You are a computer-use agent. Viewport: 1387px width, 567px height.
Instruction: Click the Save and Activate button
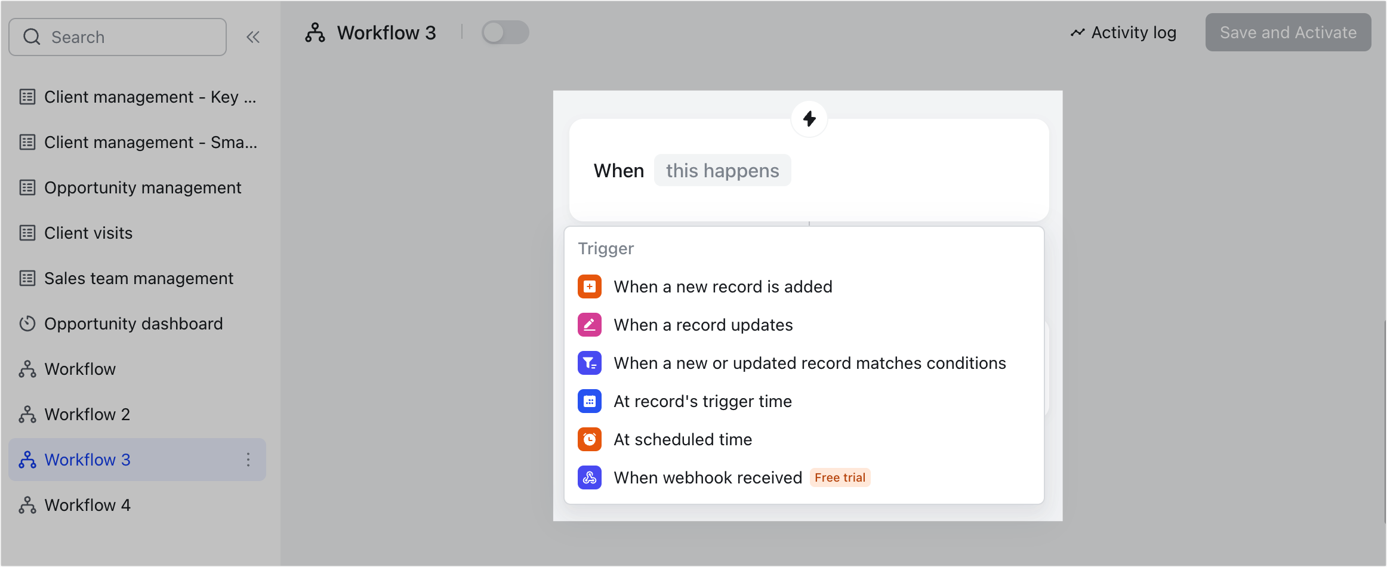pyautogui.click(x=1287, y=32)
